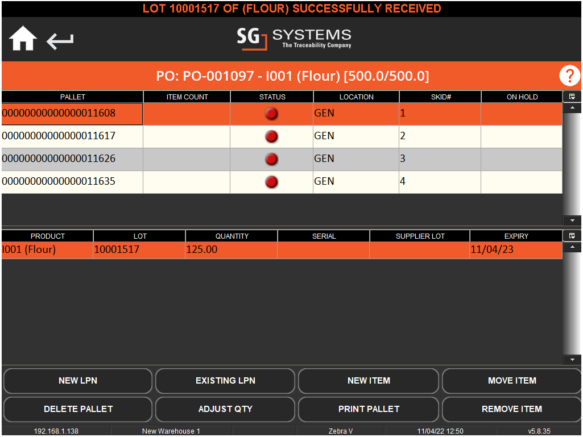
Task: Click the Home icon
Action: (22, 39)
